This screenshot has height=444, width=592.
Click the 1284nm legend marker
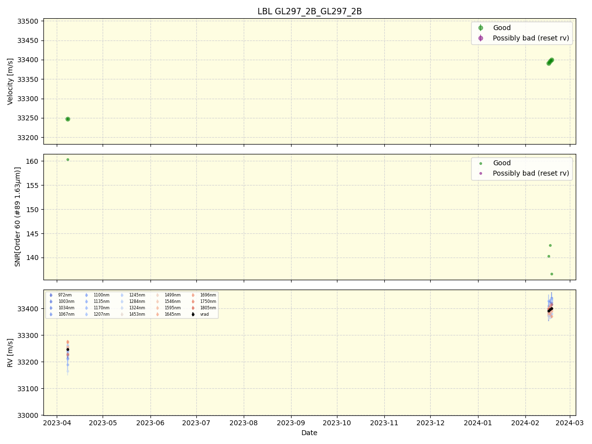122,301
